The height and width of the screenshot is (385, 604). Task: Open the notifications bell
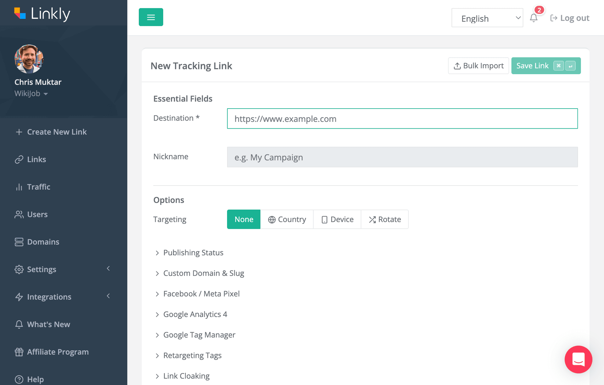click(x=534, y=18)
